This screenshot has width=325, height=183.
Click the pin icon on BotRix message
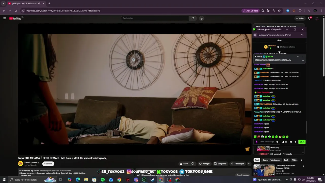point(298,56)
